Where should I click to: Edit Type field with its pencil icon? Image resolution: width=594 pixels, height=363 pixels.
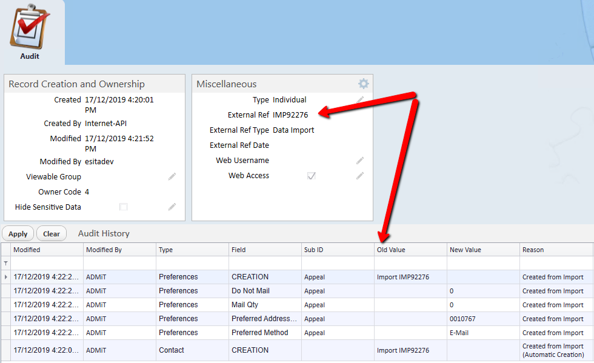click(x=360, y=99)
